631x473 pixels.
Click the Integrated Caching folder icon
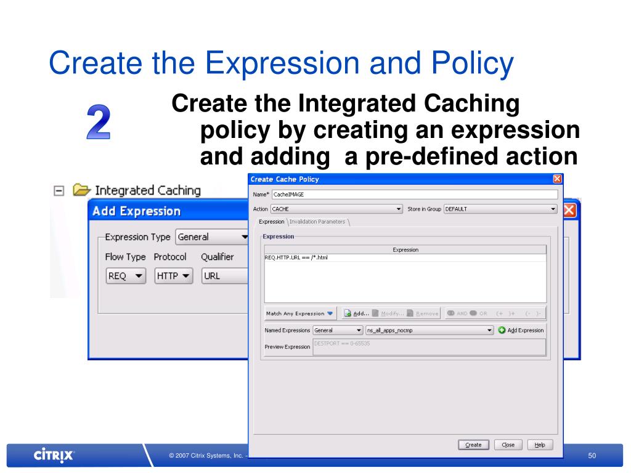pyautogui.click(x=82, y=190)
